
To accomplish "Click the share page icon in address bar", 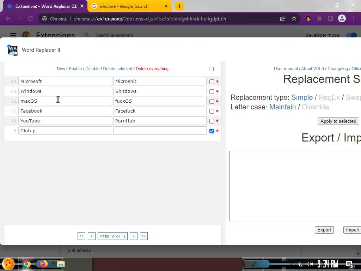I will (x=283, y=18).
